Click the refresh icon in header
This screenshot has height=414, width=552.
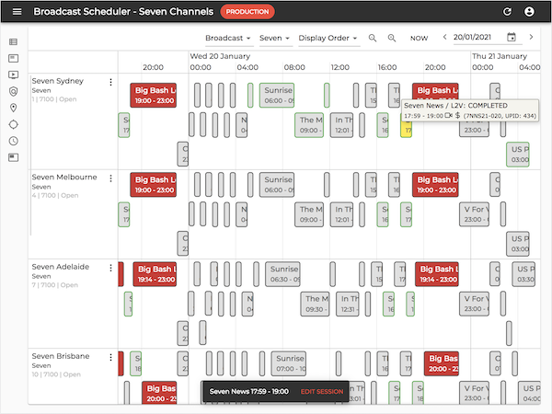507,12
